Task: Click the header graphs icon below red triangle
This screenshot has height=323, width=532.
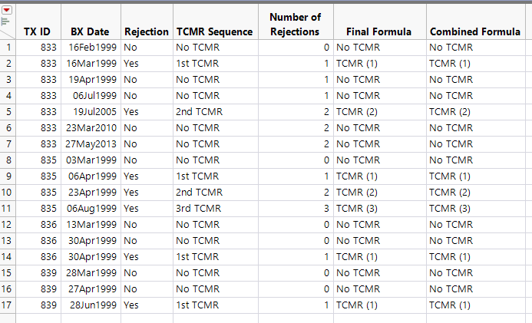Action: pos(5,21)
